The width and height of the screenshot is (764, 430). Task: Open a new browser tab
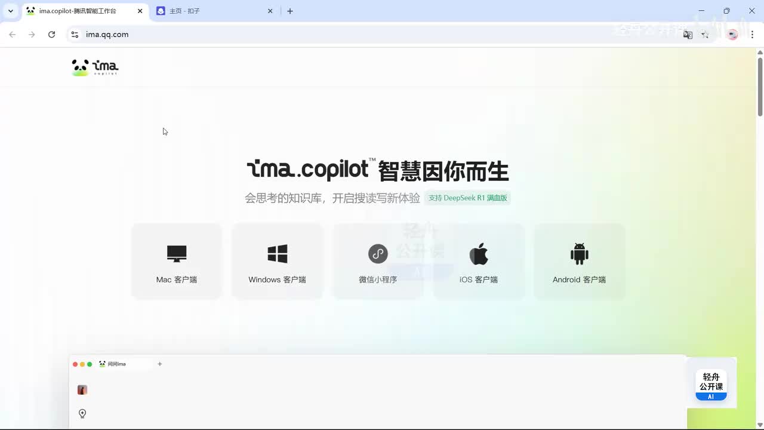pos(290,11)
